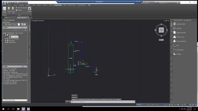This screenshot has width=198, height=111.
Task: Expand the Related Files tree node
Action: (x=6, y=42)
